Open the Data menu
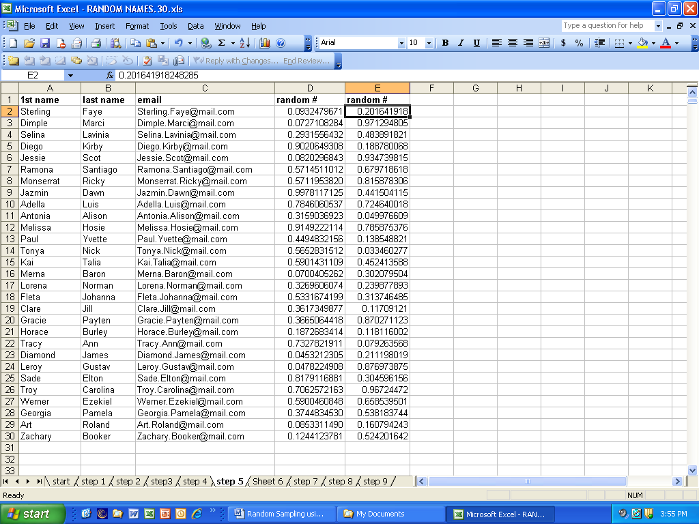 [x=195, y=26]
